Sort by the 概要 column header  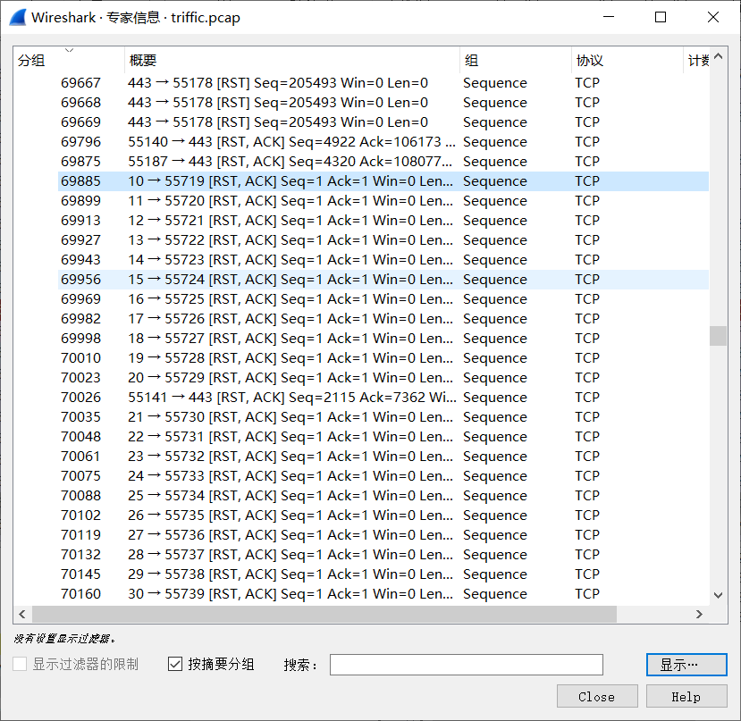[x=291, y=60]
